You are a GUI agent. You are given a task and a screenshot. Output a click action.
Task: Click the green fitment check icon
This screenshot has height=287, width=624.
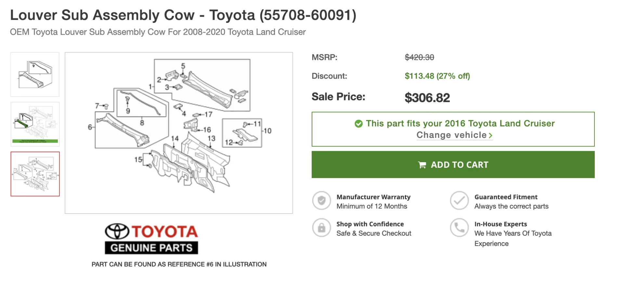click(x=358, y=124)
